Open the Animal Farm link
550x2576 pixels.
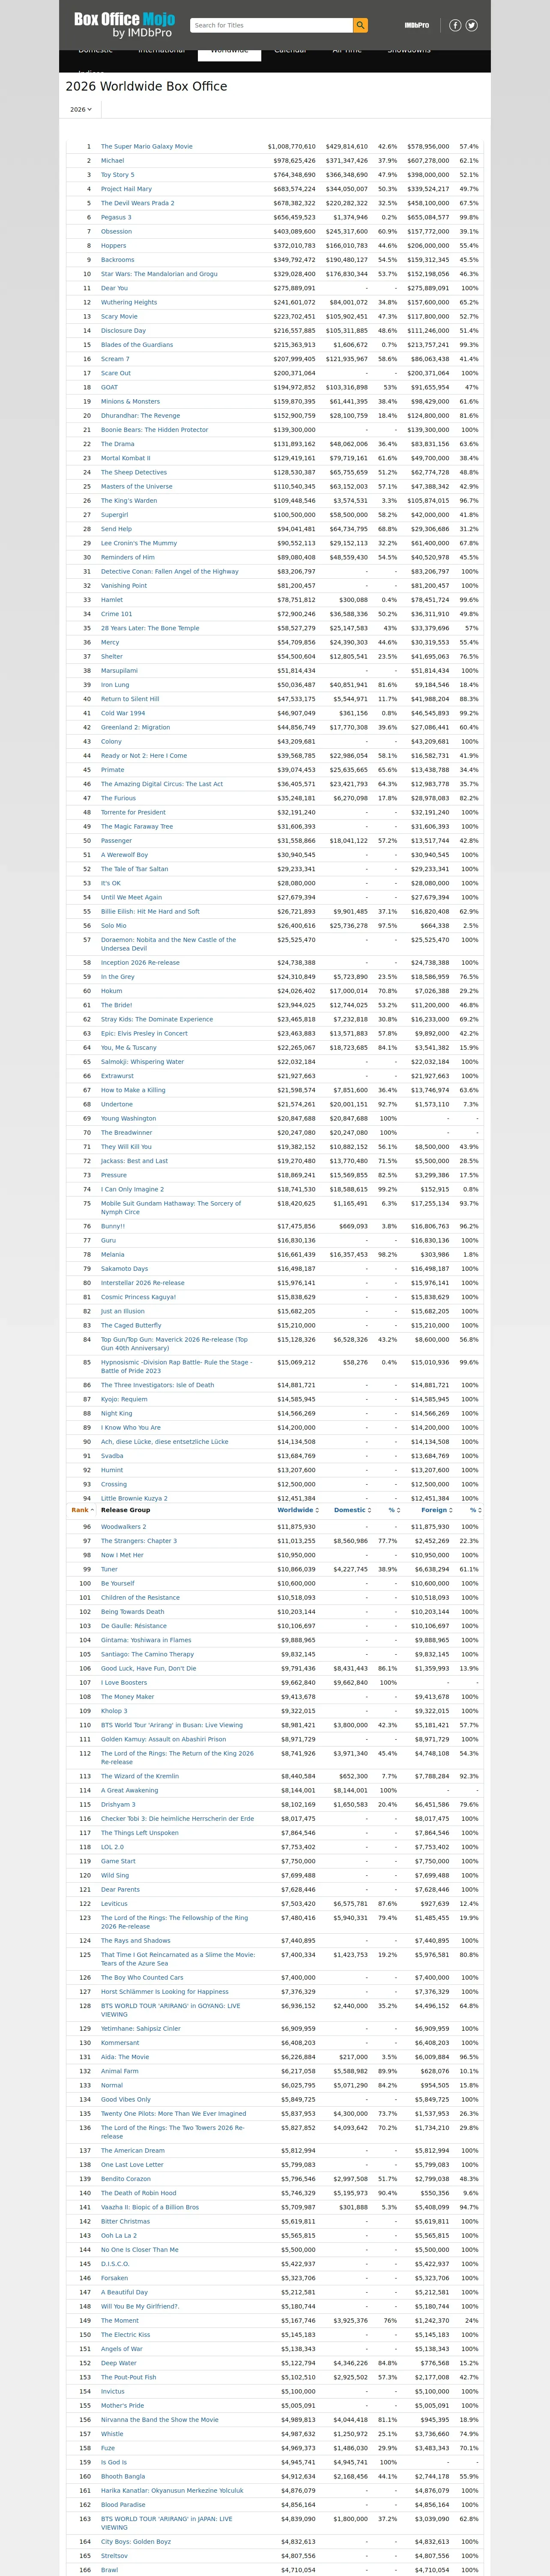(120, 2071)
